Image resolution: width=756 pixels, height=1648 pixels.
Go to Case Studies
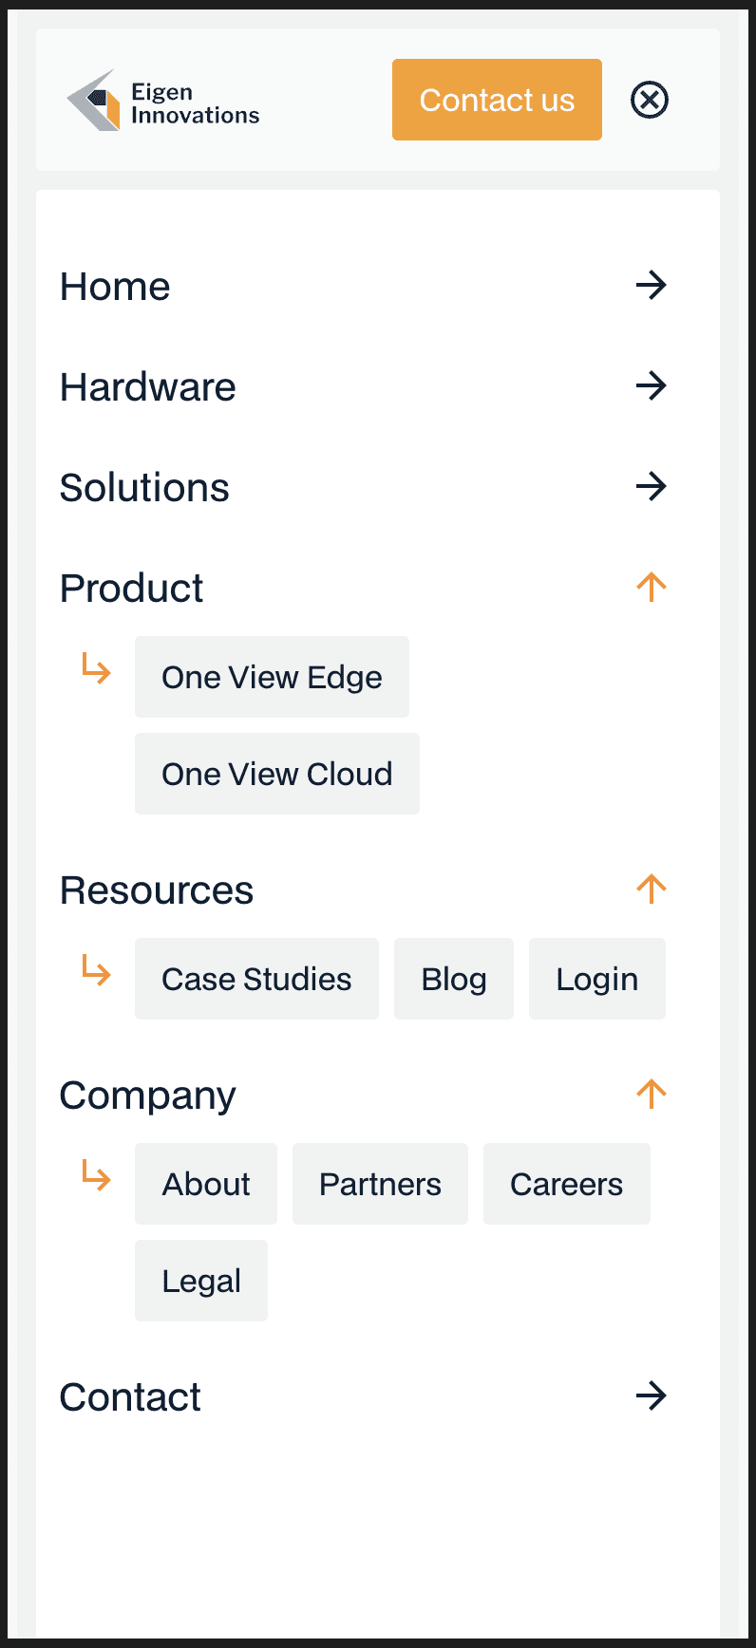256,979
